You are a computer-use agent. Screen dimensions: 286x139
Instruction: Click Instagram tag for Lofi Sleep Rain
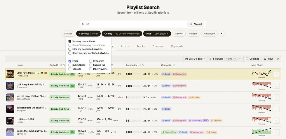[x=179, y=86]
